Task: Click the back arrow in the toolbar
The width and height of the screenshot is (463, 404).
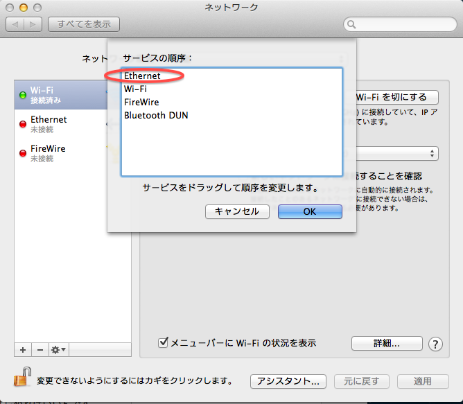Action: tap(15, 24)
